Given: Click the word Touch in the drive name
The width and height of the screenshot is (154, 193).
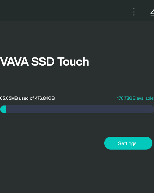Looking at the screenshot, I should (73, 61).
